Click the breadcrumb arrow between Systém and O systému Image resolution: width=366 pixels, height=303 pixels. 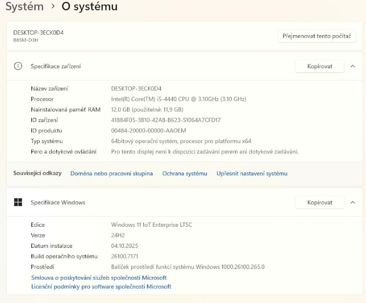tap(53, 7)
